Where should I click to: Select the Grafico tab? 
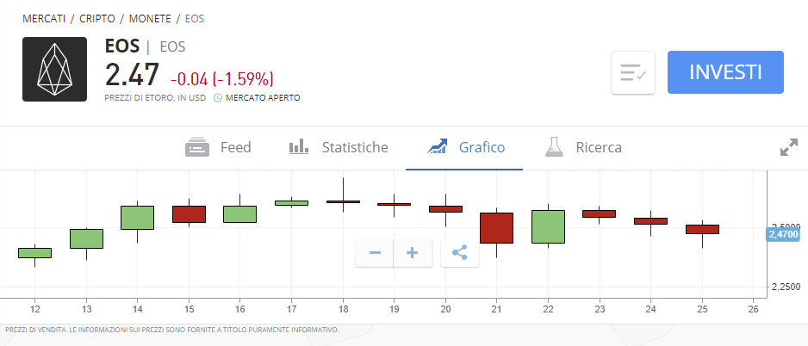click(466, 148)
